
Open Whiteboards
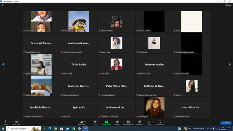point(160,123)
